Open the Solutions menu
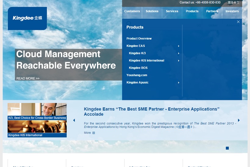The height and width of the screenshot is (167, 250). (152, 11)
